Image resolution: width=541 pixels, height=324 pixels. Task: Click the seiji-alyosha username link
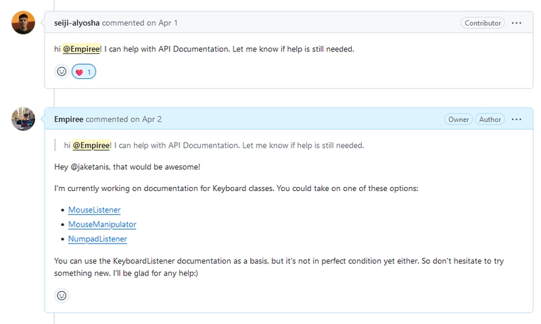pyautogui.click(x=76, y=23)
